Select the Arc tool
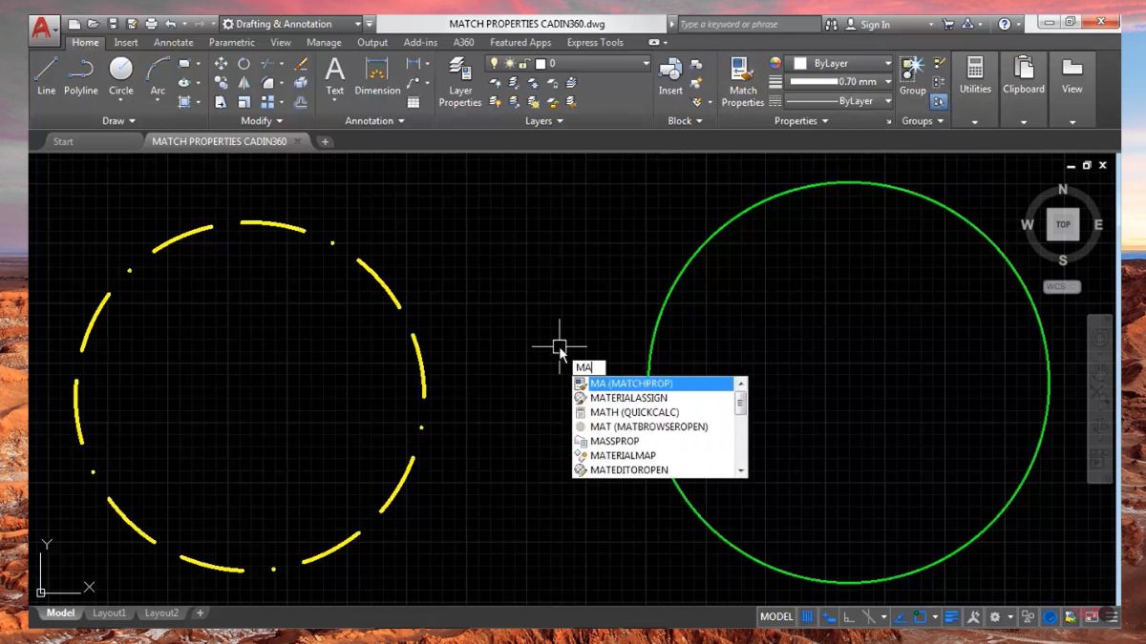1146x644 pixels. tap(158, 75)
